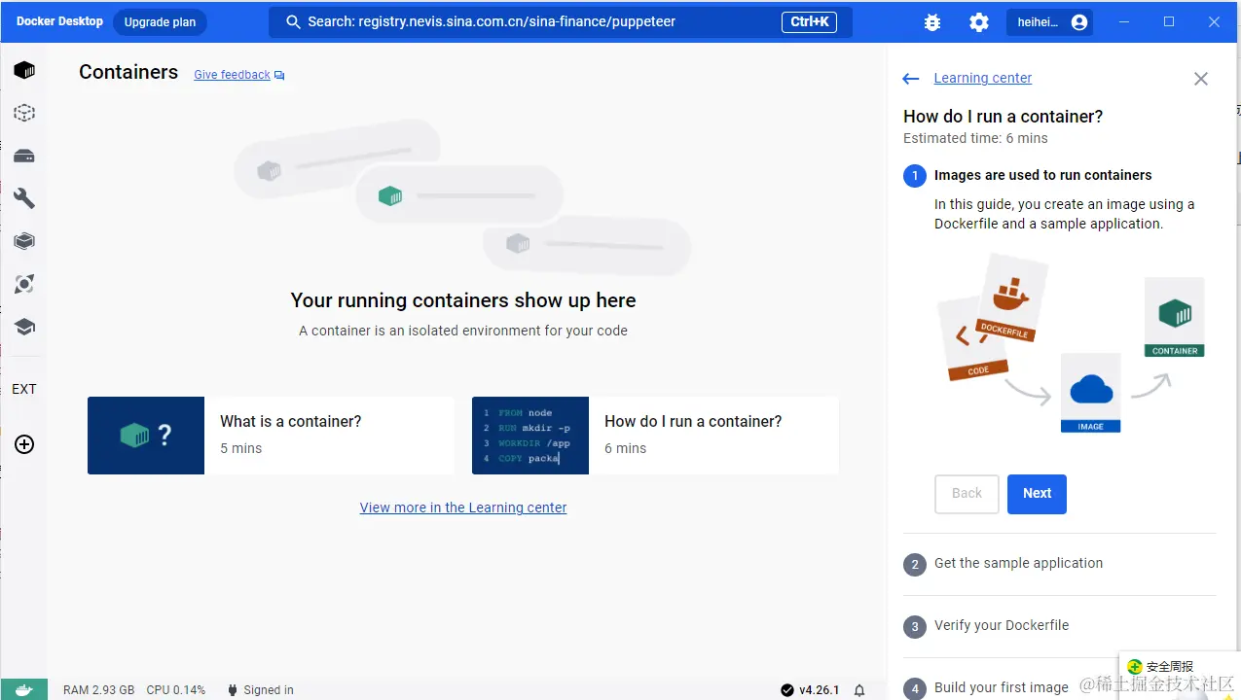
Task: Click the v4.26.1 version indicator
Action: [810, 690]
